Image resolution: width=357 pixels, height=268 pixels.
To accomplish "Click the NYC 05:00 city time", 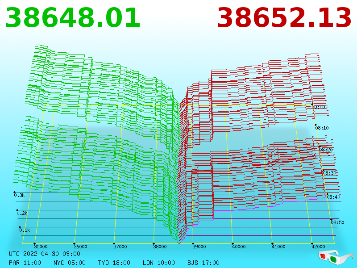I will 70,263.
